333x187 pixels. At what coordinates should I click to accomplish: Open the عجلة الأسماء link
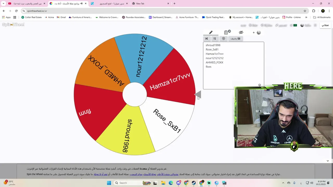(150, 174)
